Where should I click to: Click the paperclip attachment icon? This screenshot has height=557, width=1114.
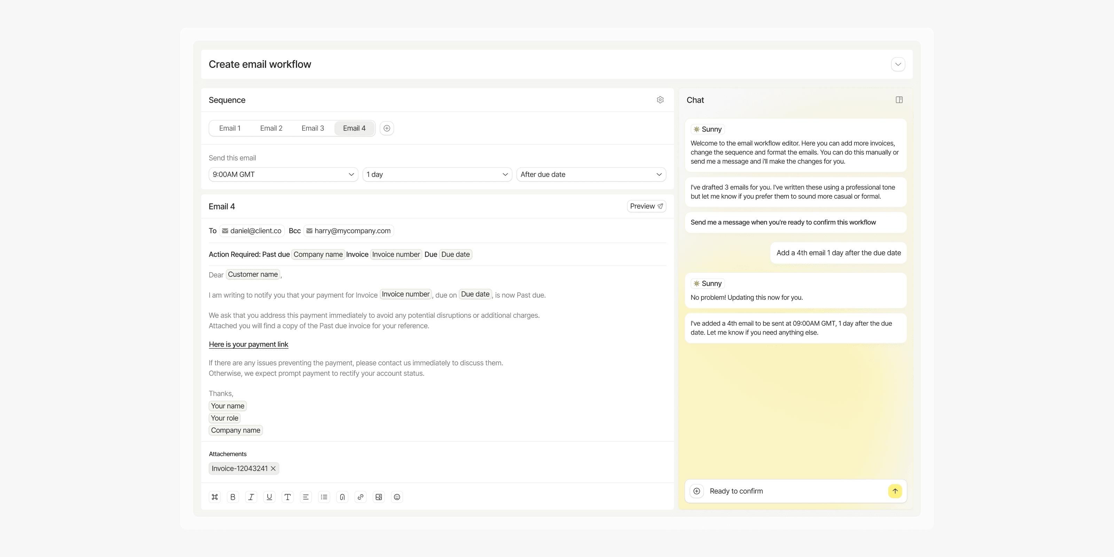(x=342, y=497)
